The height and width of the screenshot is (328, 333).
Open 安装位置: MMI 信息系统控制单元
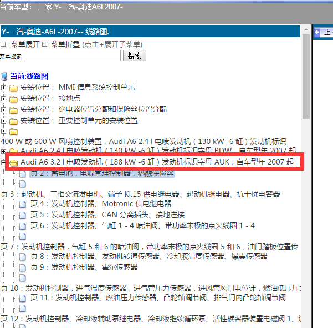click(x=78, y=87)
